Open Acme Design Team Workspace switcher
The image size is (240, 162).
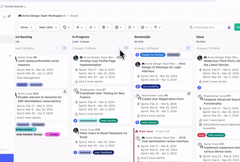pos(42,16)
